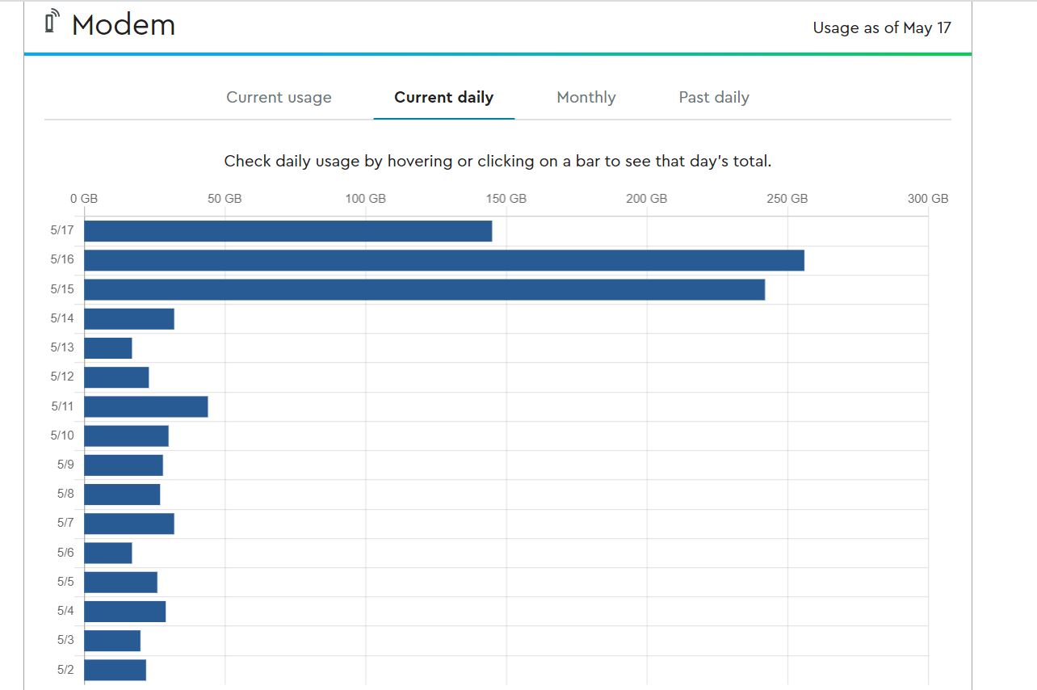Click the 5/9 usage bar
1037x690 pixels.
[124, 465]
